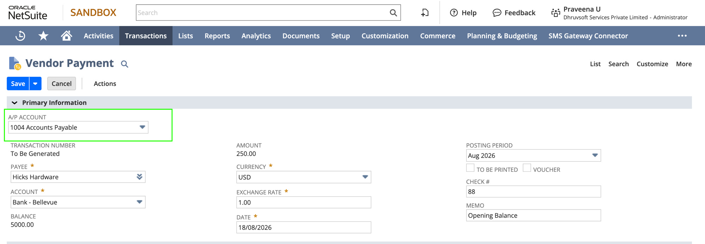Screen dimensions: 705x244
Task: Open the Posting Period dropdown
Action: click(595, 155)
